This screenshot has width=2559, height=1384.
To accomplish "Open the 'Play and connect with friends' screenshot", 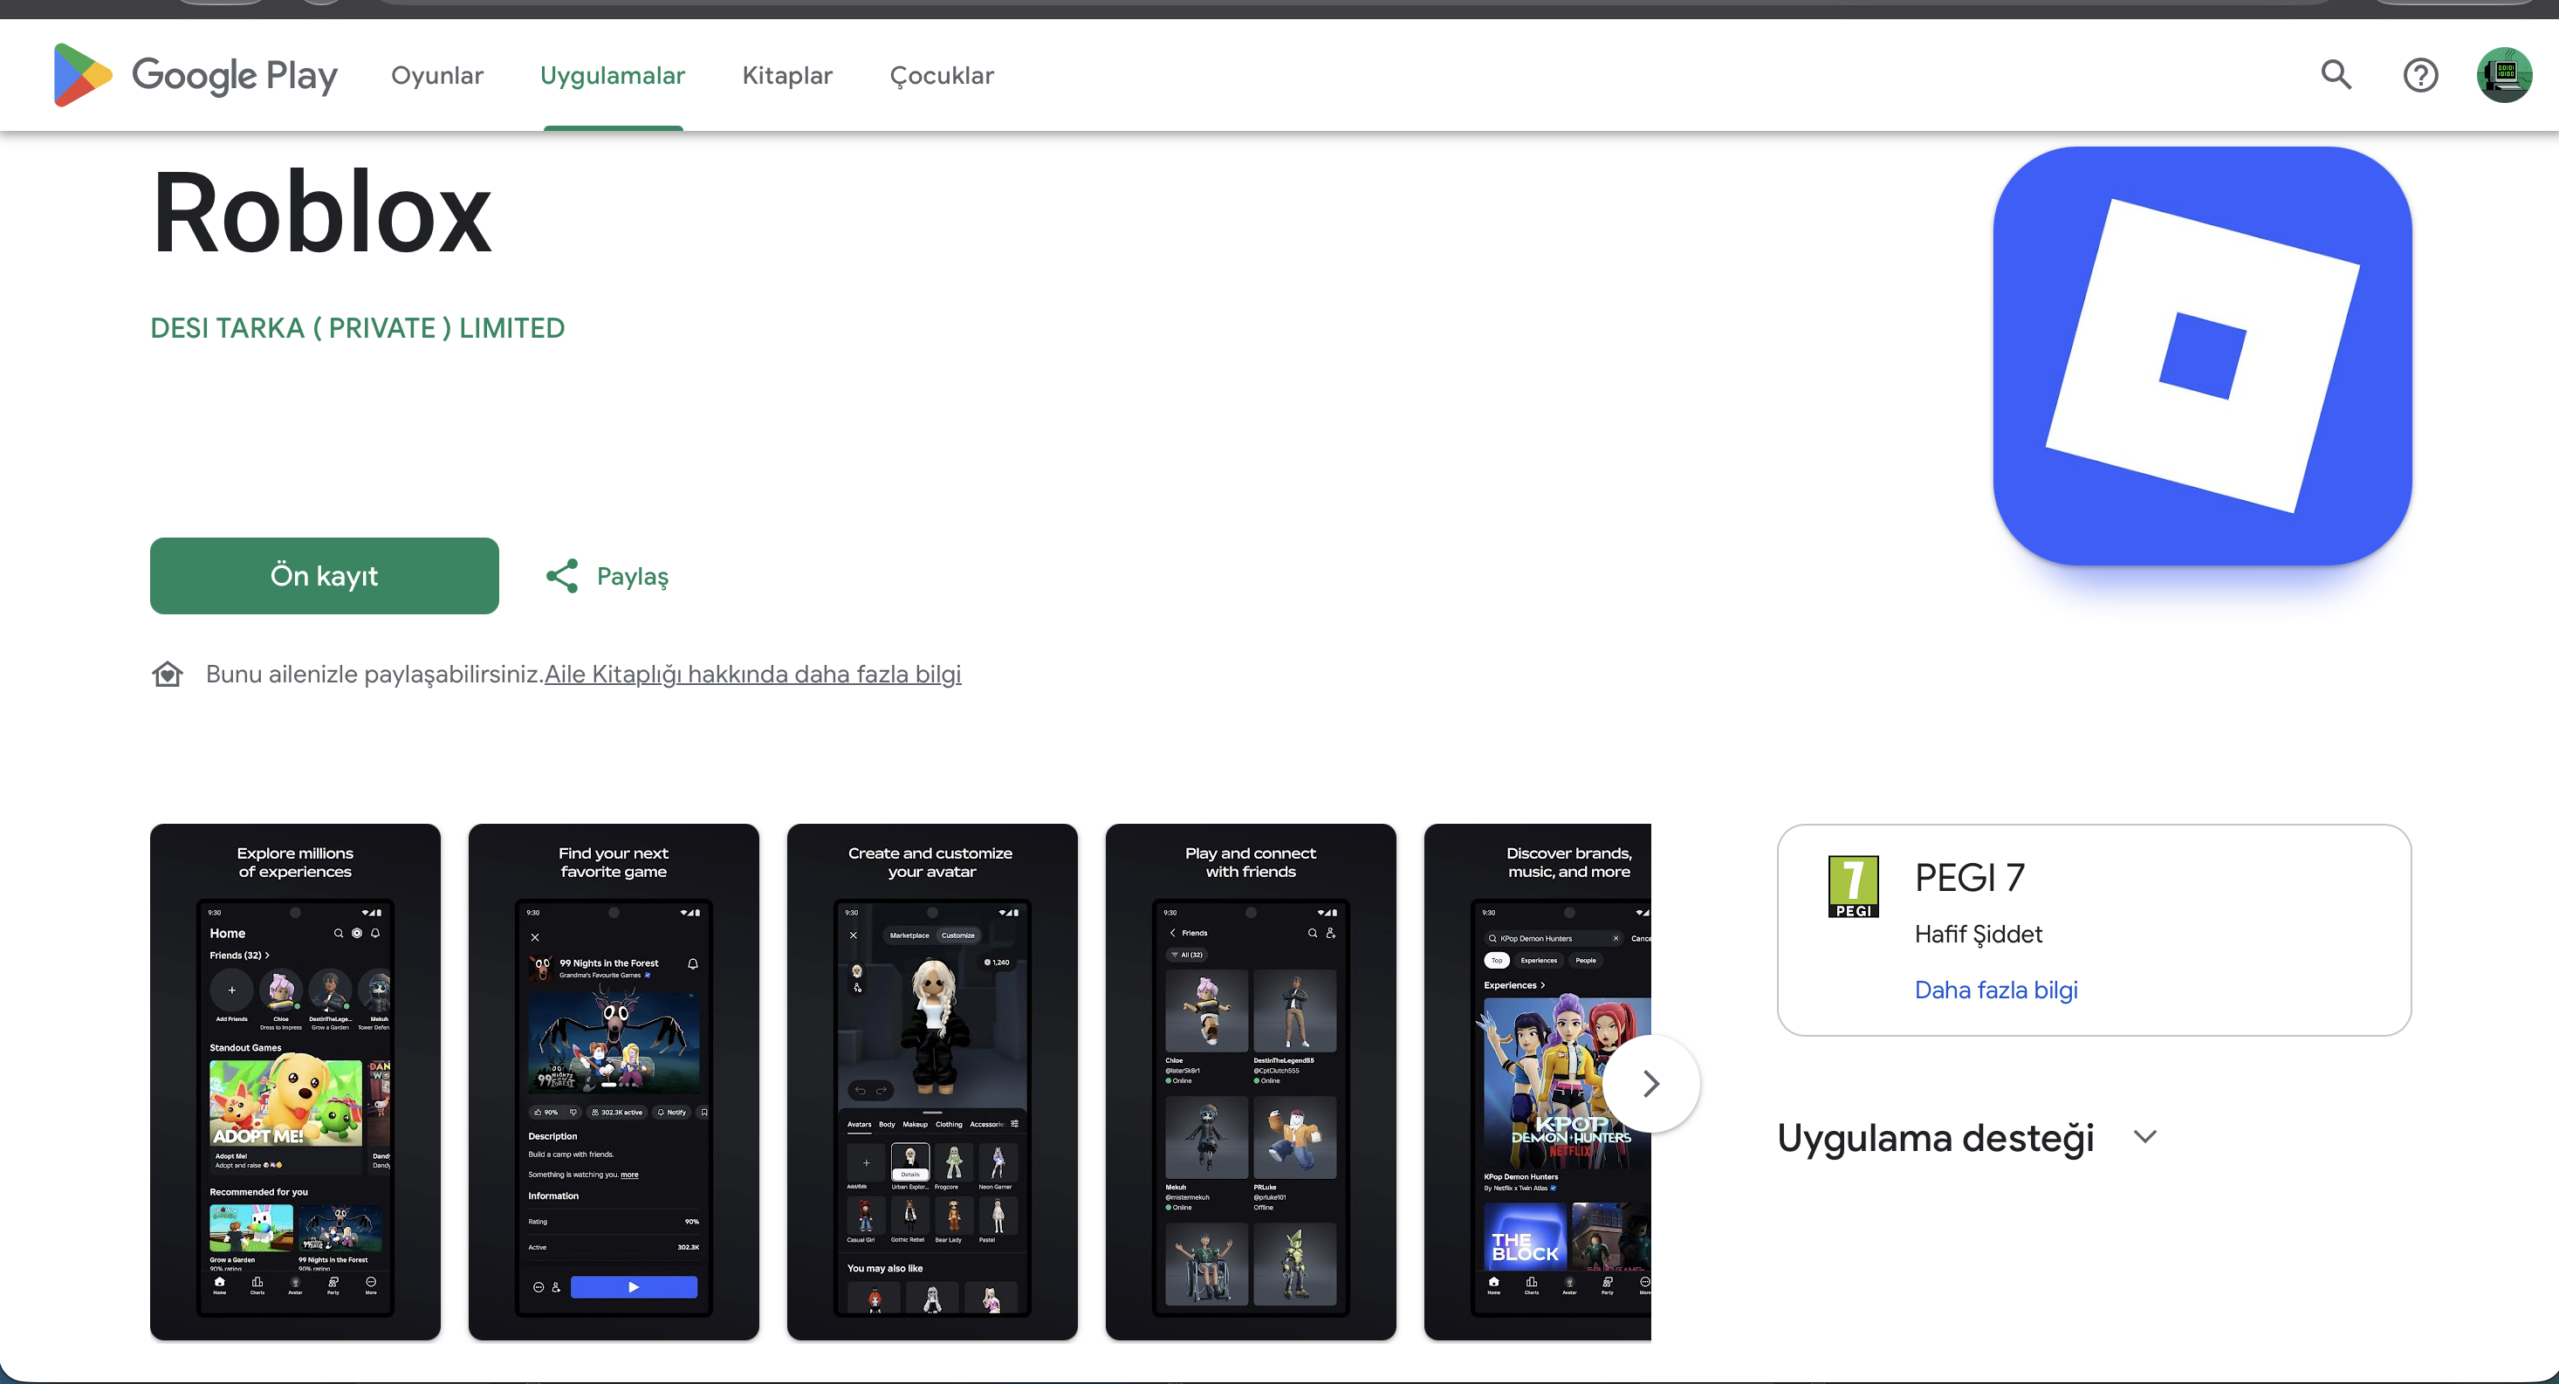I will point(1251,1082).
